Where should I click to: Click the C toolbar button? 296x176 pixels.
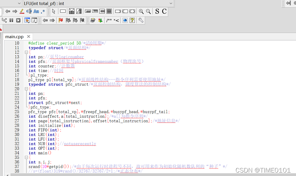[x=164, y=11]
